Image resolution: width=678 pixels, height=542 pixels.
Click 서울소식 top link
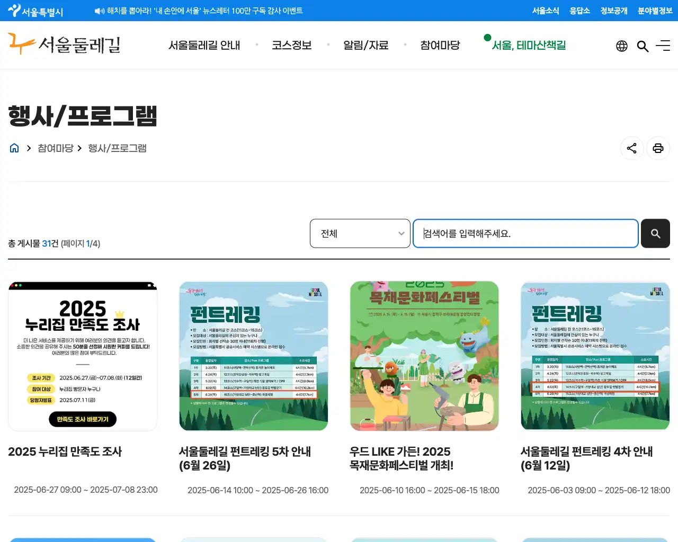pos(546,11)
